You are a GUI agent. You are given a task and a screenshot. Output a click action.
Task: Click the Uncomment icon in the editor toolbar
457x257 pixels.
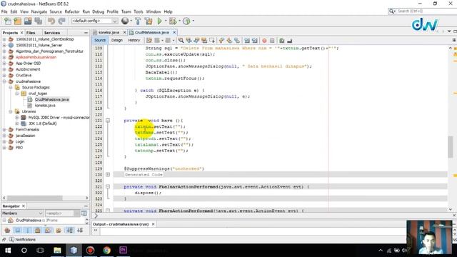click(289, 41)
